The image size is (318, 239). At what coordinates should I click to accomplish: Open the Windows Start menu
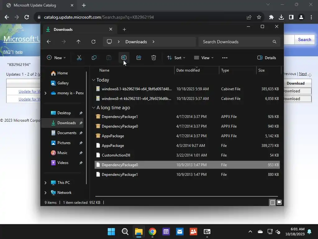coord(111,232)
